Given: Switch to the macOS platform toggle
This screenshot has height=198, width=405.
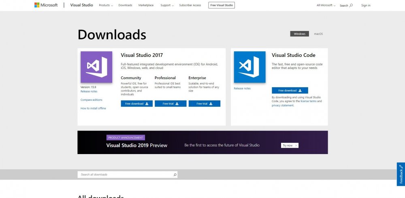Looking at the screenshot, I should point(318,34).
